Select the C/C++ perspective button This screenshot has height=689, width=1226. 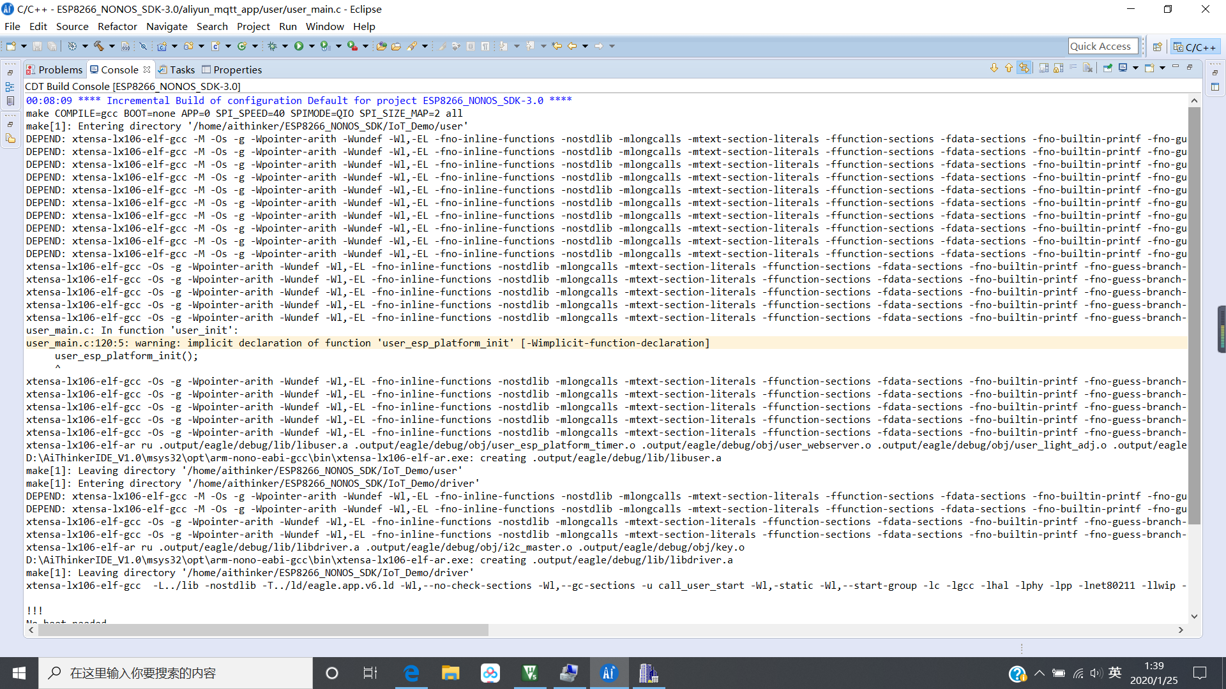1195,47
